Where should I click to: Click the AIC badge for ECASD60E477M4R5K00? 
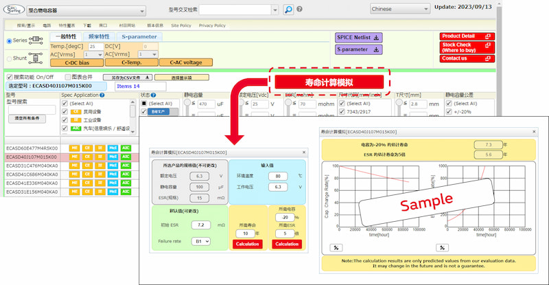(x=126, y=148)
